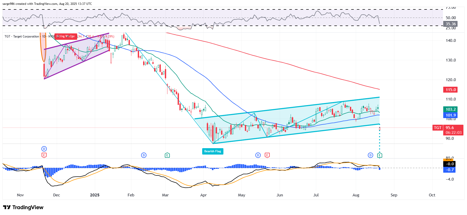The height and width of the screenshot is (215, 467).
Task: Click the red Rising Wedge pattern label
Action: [66, 36]
